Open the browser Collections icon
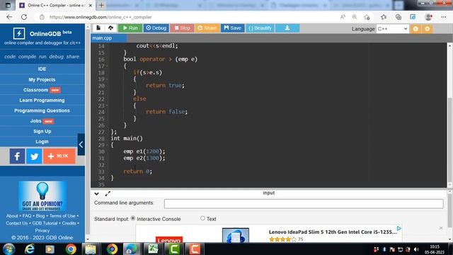453x255 pixels. [398, 17]
